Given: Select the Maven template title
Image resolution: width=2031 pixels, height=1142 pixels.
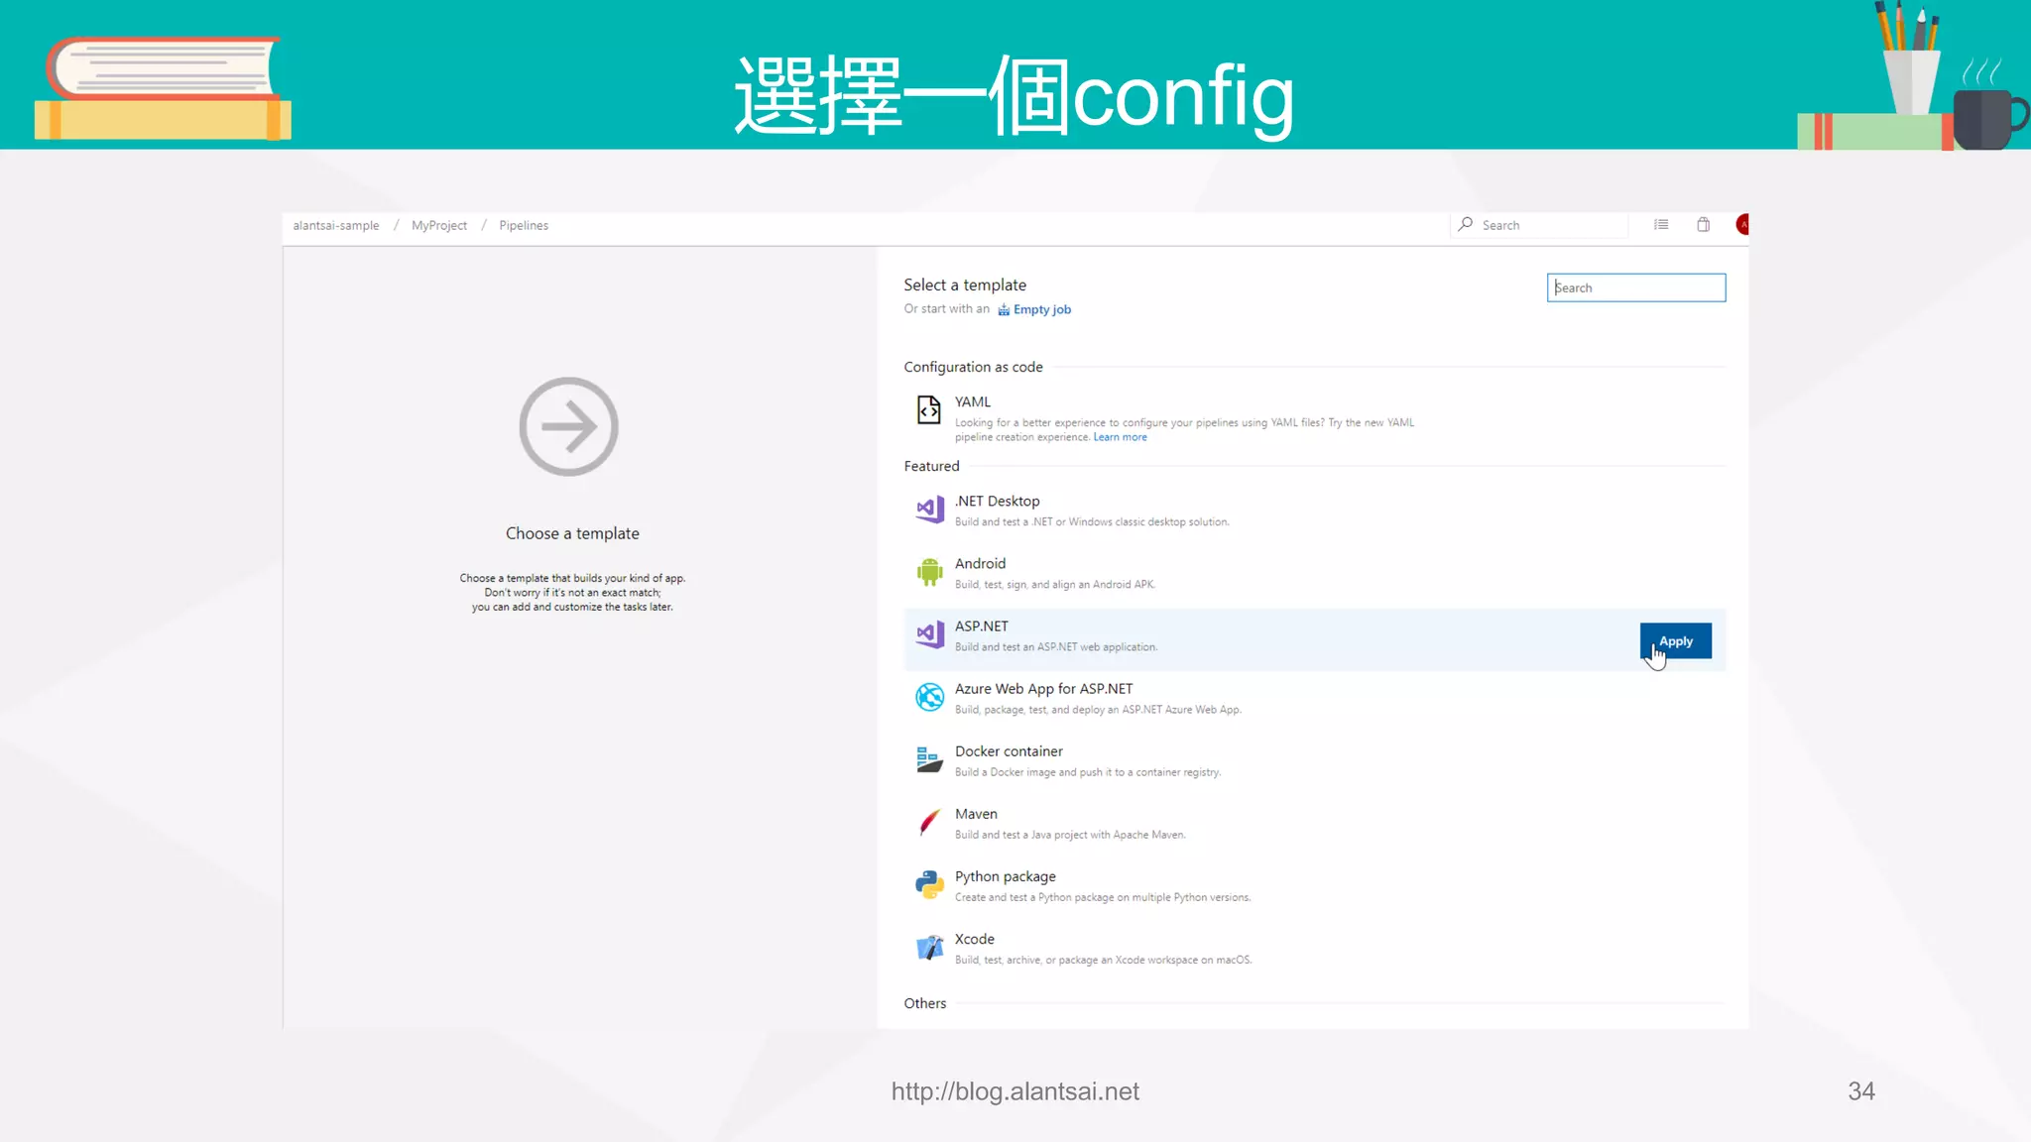Looking at the screenshot, I should [976, 813].
